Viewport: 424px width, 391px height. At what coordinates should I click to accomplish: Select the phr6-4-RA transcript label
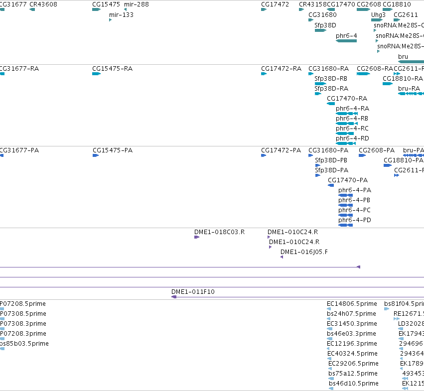click(x=353, y=109)
